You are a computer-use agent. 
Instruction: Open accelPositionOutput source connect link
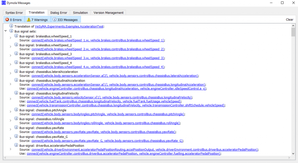coord(145,150)
